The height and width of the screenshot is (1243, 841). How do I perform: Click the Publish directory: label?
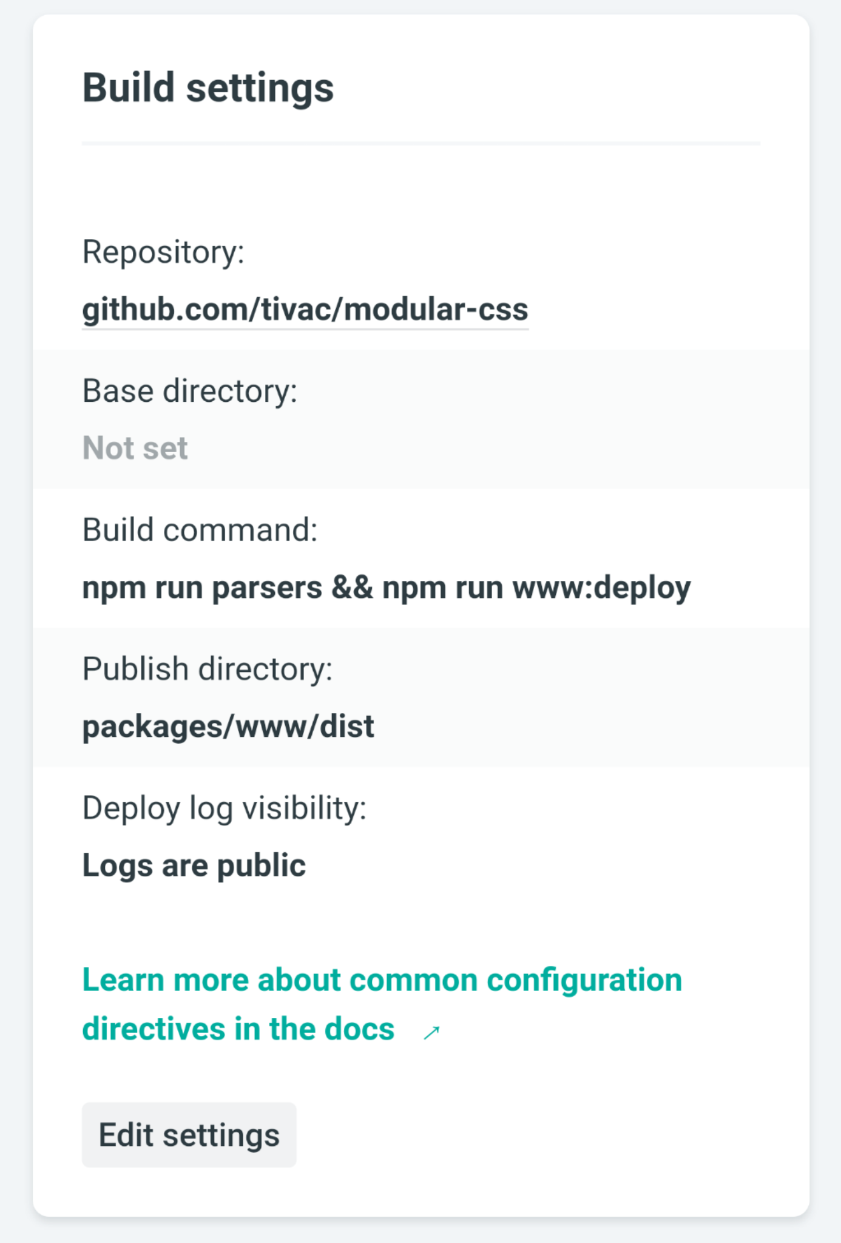pyautogui.click(x=207, y=669)
